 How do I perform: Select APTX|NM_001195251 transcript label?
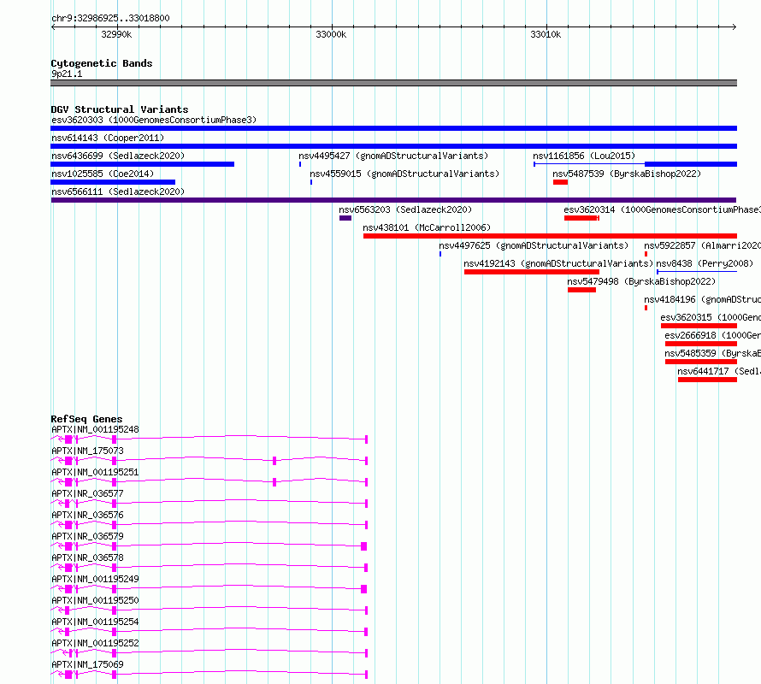tap(95, 472)
